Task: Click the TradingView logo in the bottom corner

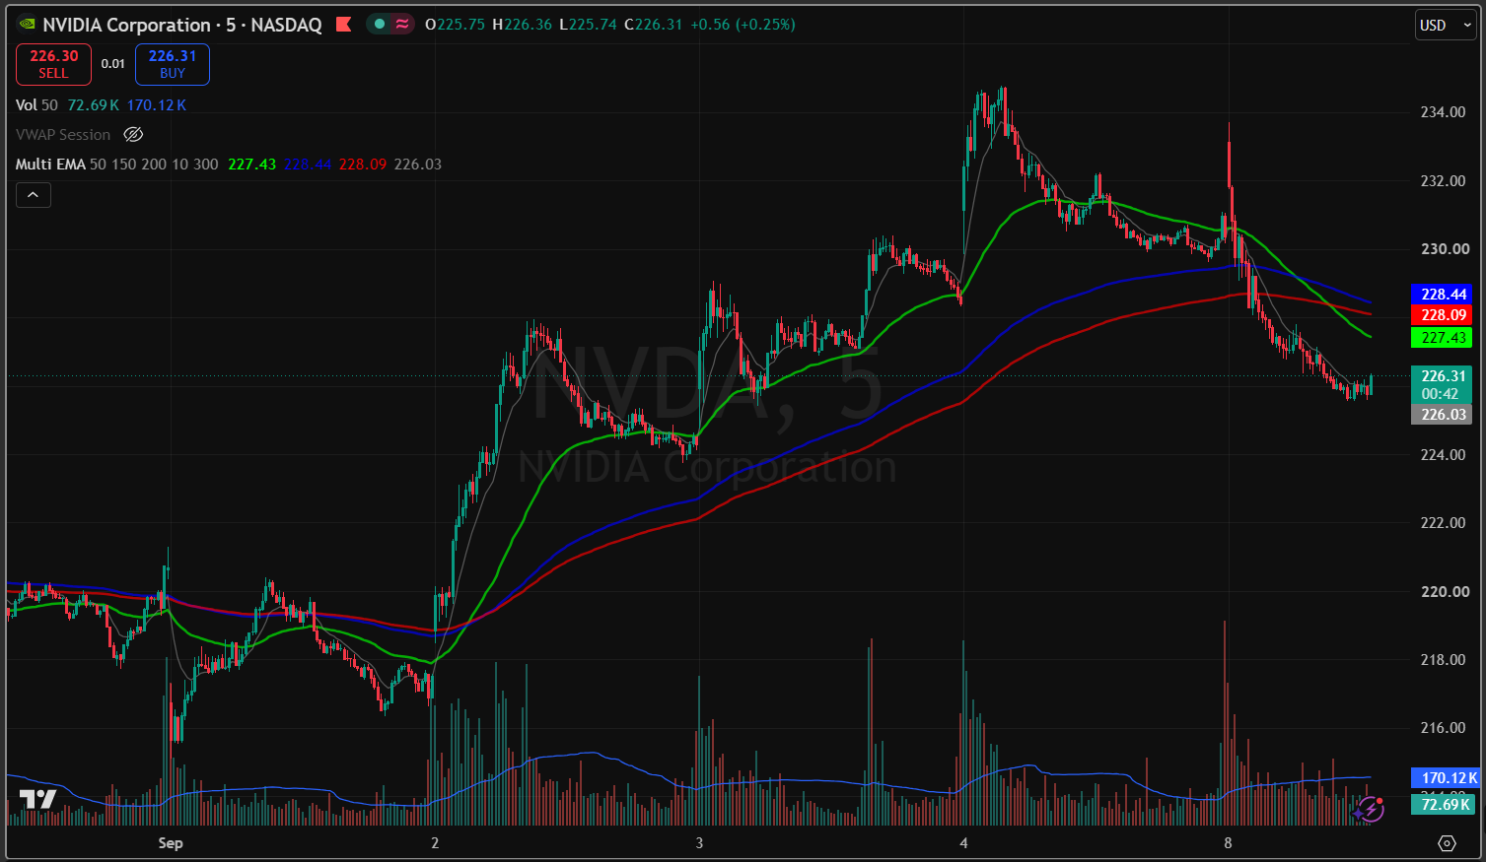Action: click(x=38, y=799)
